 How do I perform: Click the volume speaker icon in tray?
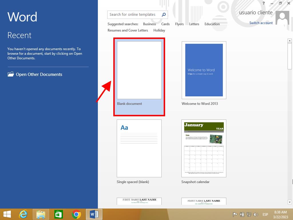[x=256, y=215]
